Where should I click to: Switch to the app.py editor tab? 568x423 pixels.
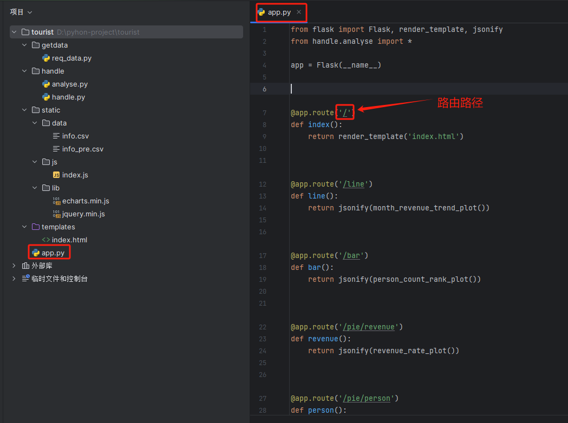coord(279,12)
